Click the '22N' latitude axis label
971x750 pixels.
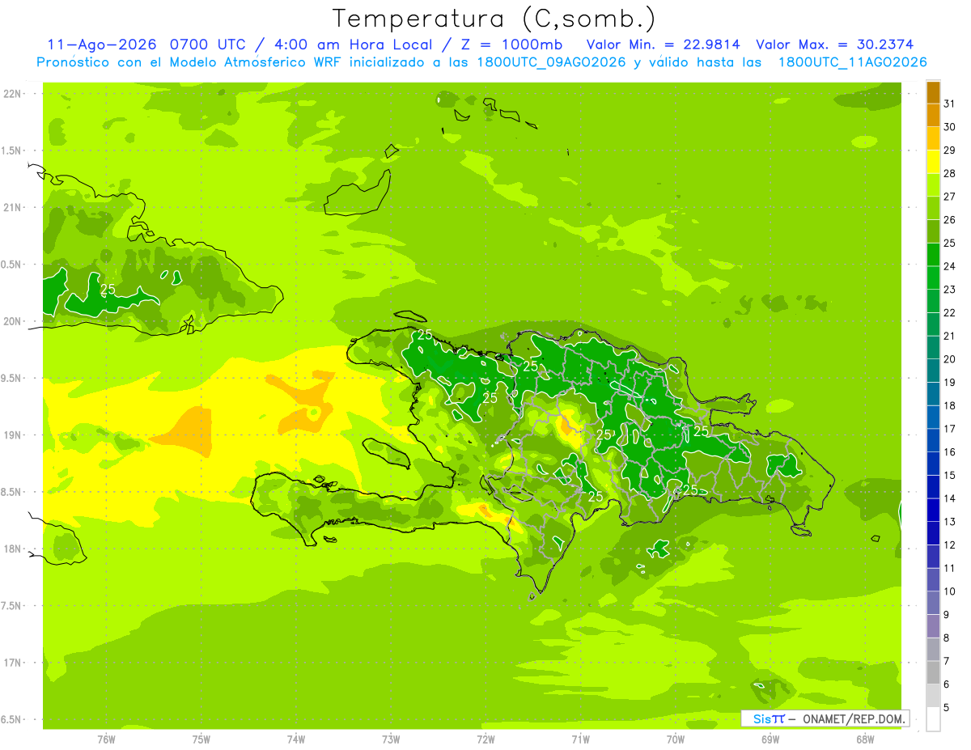13,94
